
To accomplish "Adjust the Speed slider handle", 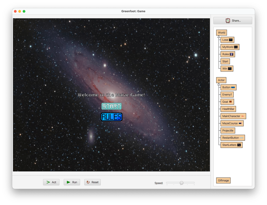I will [x=181, y=183].
